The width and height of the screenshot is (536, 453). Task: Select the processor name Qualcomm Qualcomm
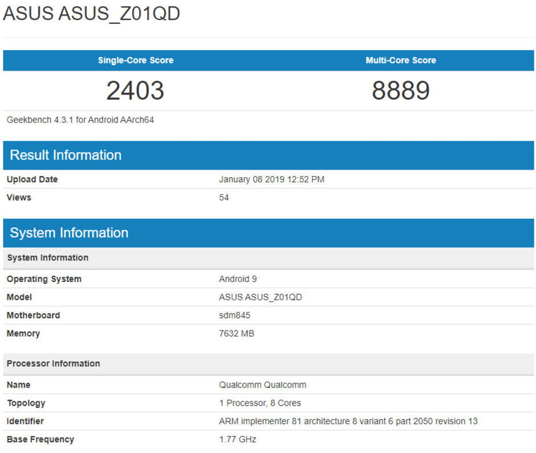coord(262,385)
